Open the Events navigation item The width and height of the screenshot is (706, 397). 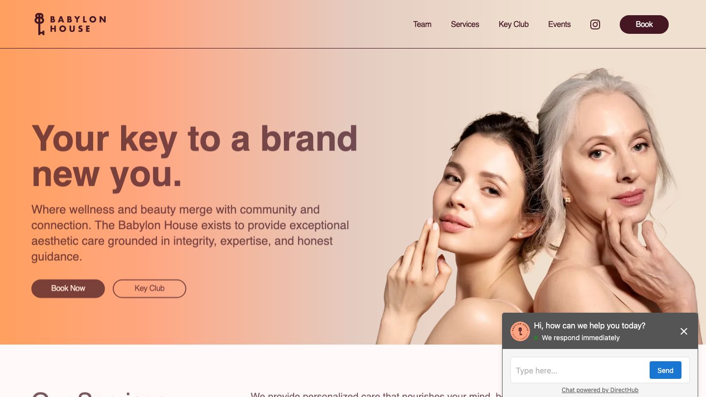pos(559,25)
